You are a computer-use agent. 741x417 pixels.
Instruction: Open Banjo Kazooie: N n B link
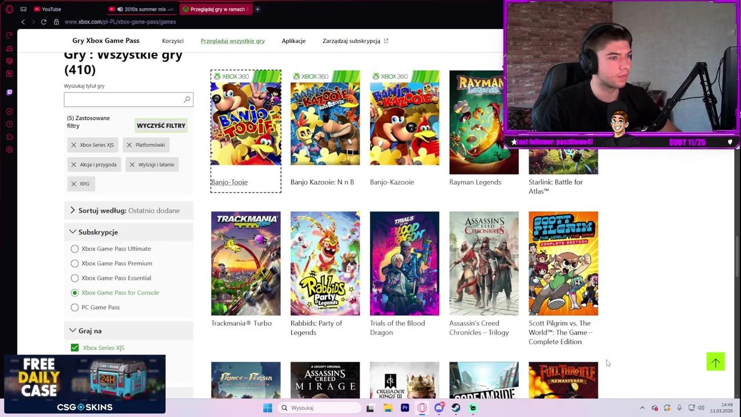pos(322,182)
